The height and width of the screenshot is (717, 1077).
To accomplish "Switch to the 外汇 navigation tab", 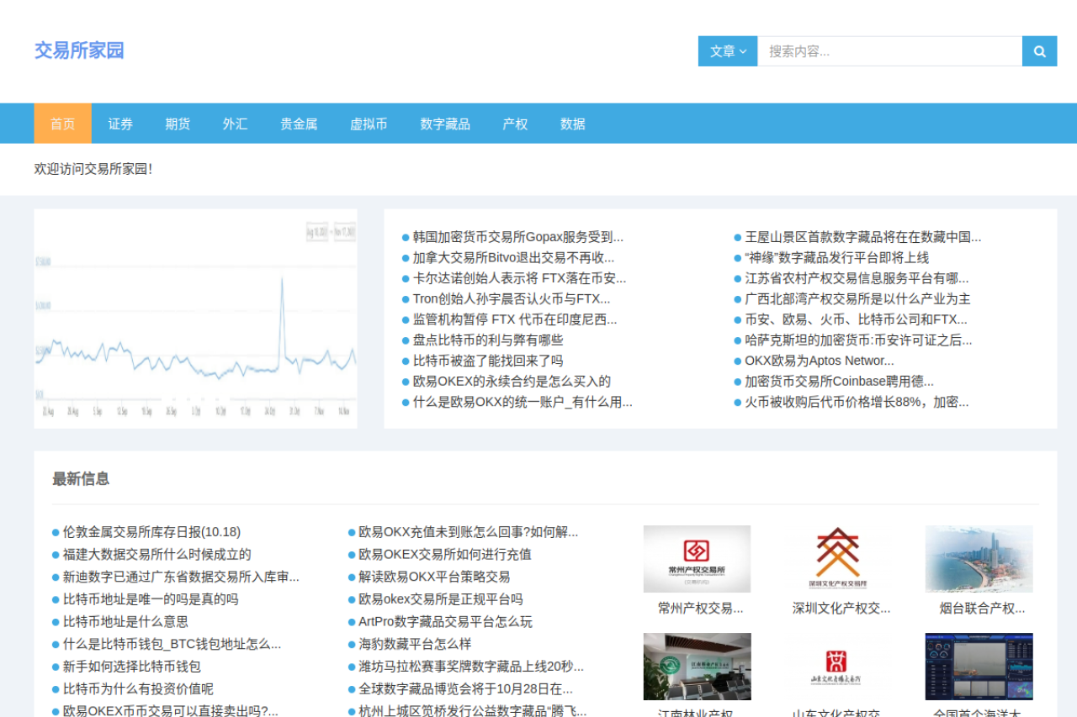I will click(235, 124).
